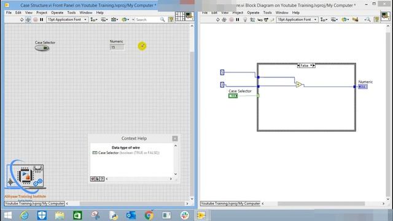Toggle Context Help button on Front Panel toolbar
Screen dimensions: 393x221
click(x=171, y=20)
